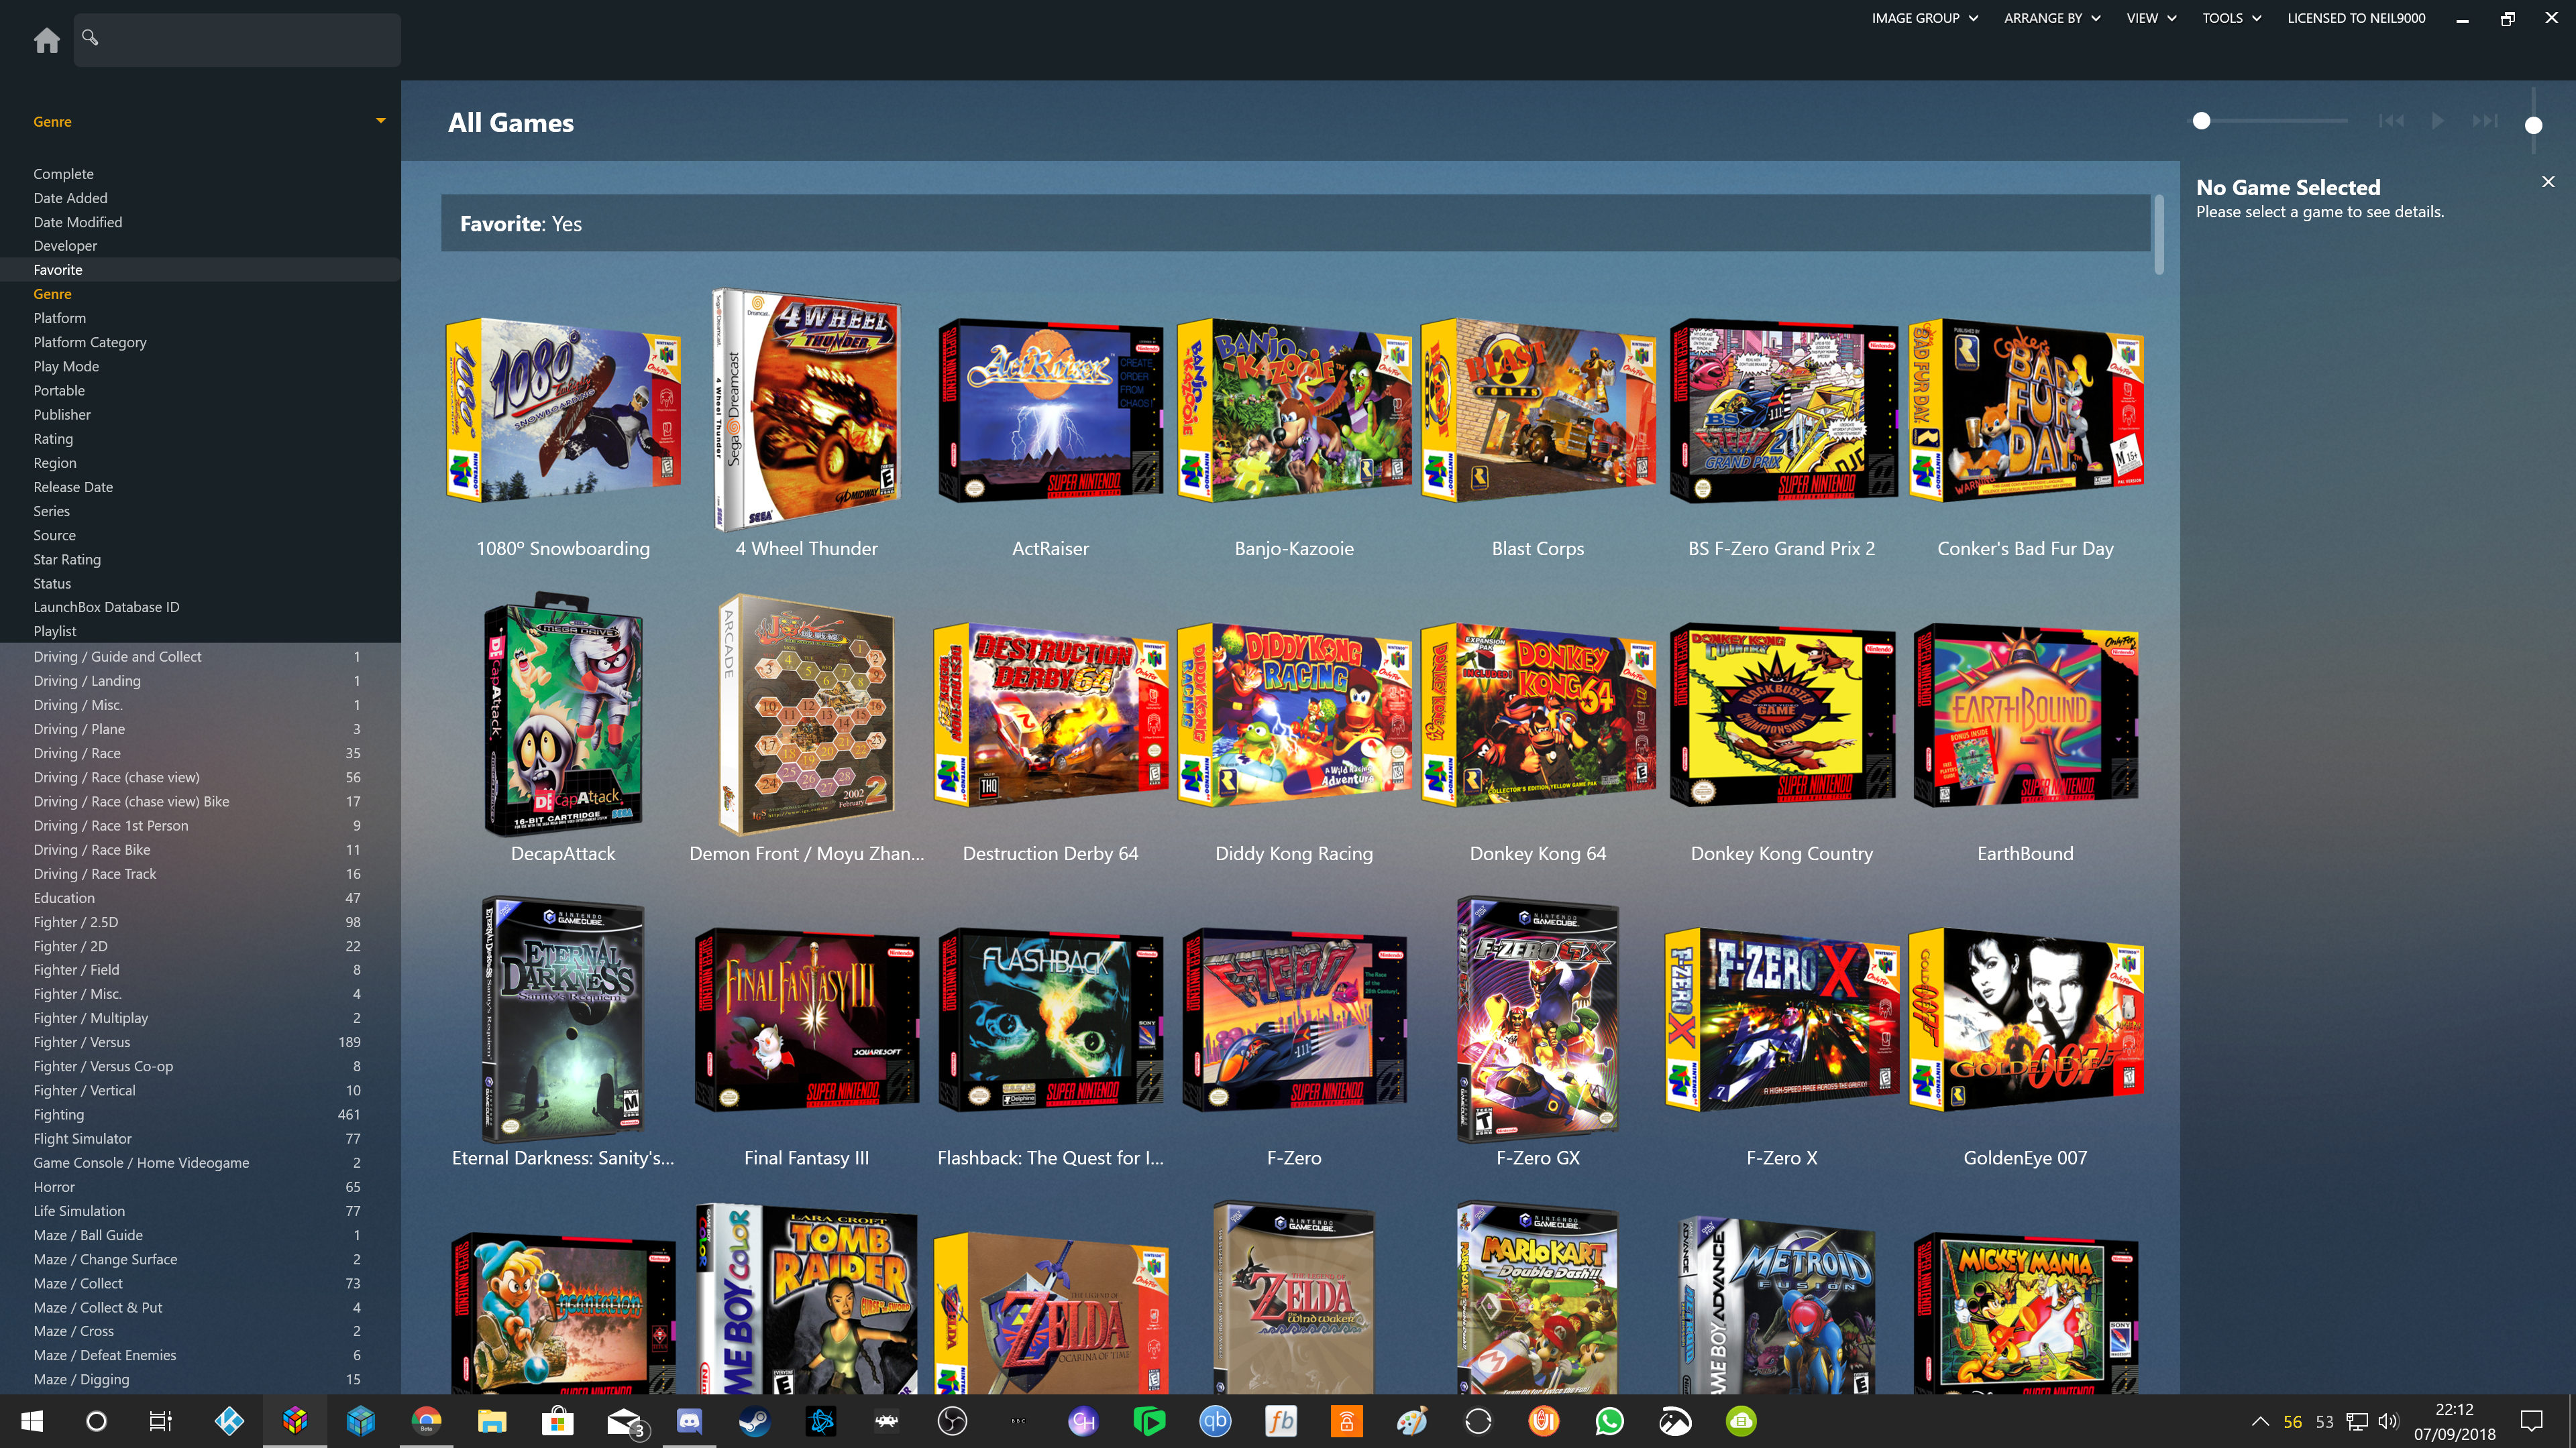Image resolution: width=2576 pixels, height=1448 pixels.
Task: Click the games list vertical scrollbar
Action: 2160,235
